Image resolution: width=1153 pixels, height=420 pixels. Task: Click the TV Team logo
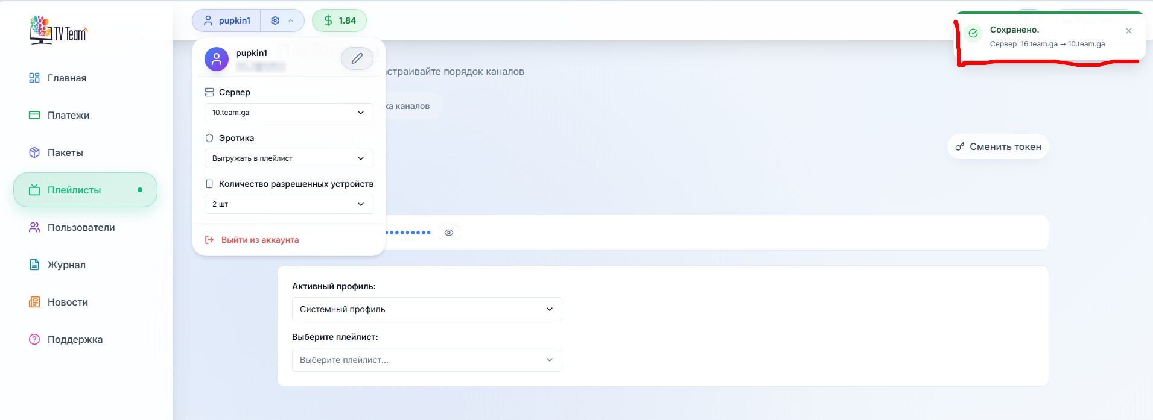pyautogui.click(x=59, y=30)
